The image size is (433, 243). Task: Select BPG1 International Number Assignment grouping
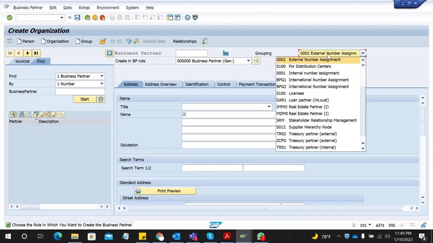[x=318, y=80]
